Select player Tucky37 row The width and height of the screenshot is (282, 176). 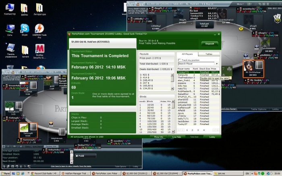pos(198,124)
